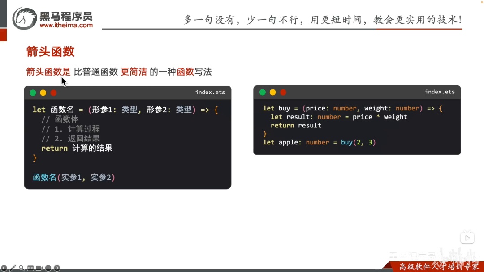Click the play button watermark icon
Viewport: 484px width, 272px height.
(467, 238)
